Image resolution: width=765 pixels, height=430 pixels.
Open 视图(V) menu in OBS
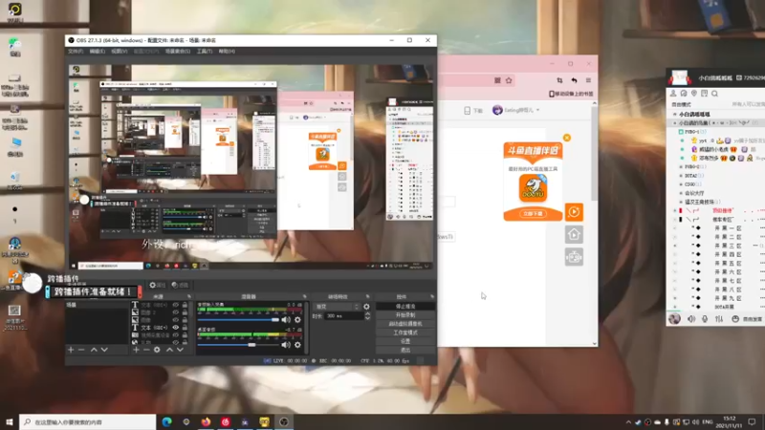(x=119, y=52)
